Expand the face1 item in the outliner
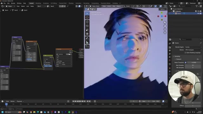This screenshot has height=114, width=203. (x=174, y=13)
